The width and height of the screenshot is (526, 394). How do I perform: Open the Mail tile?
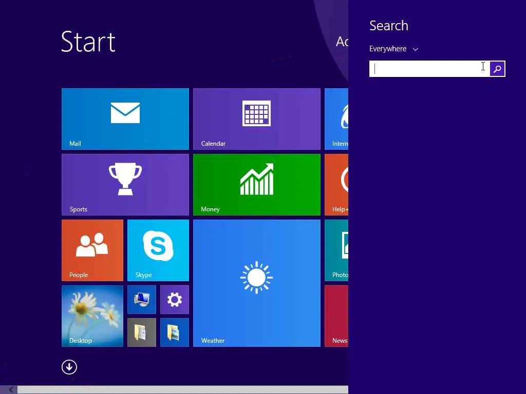point(125,119)
